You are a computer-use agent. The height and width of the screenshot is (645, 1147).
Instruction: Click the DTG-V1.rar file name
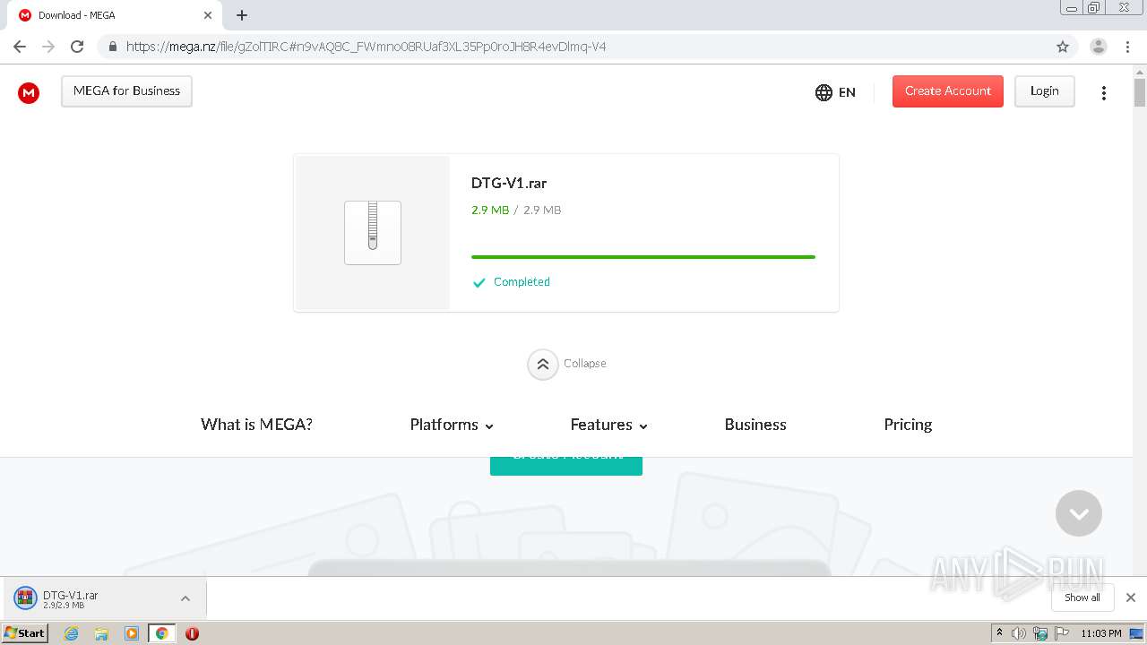[x=509, y=183]
